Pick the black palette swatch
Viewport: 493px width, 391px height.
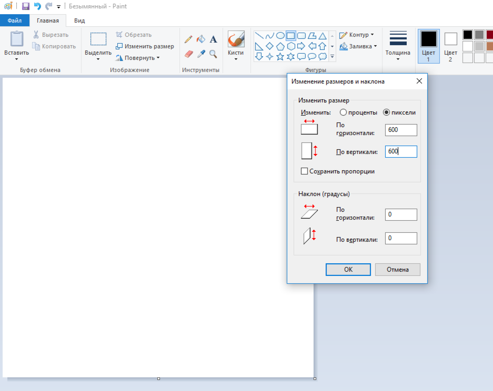tap(468, 35)
